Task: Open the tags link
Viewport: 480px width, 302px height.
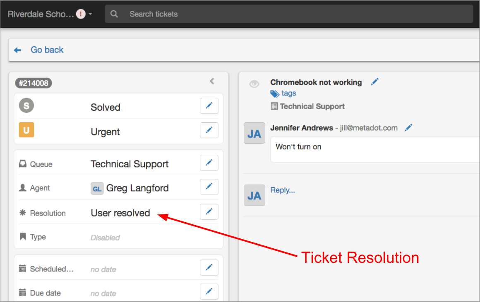Action: tap(288, 93)
